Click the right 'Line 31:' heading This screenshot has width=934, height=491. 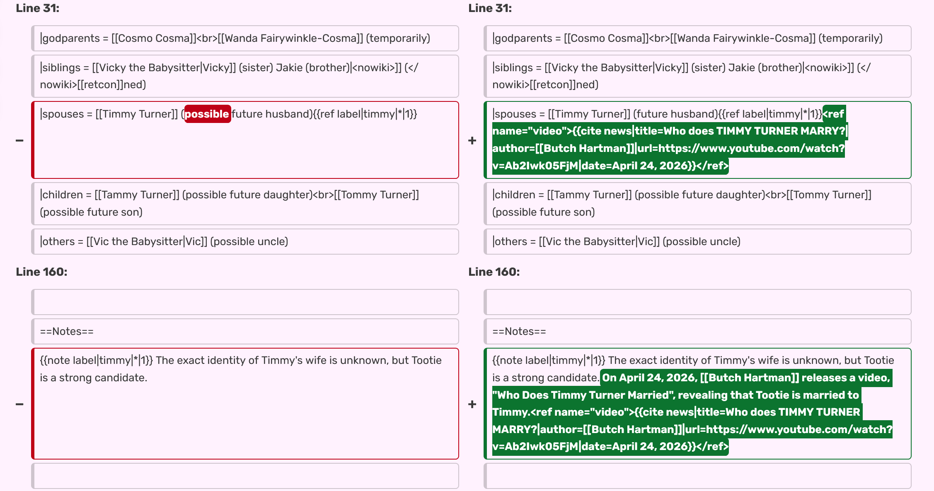pos(490,8)
